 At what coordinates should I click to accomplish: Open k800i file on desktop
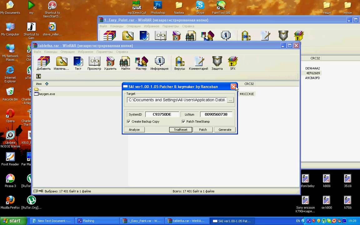tap(327, 181)
